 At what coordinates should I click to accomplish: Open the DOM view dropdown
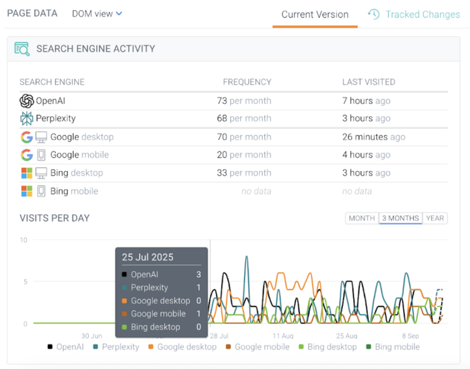coord(97,14)
